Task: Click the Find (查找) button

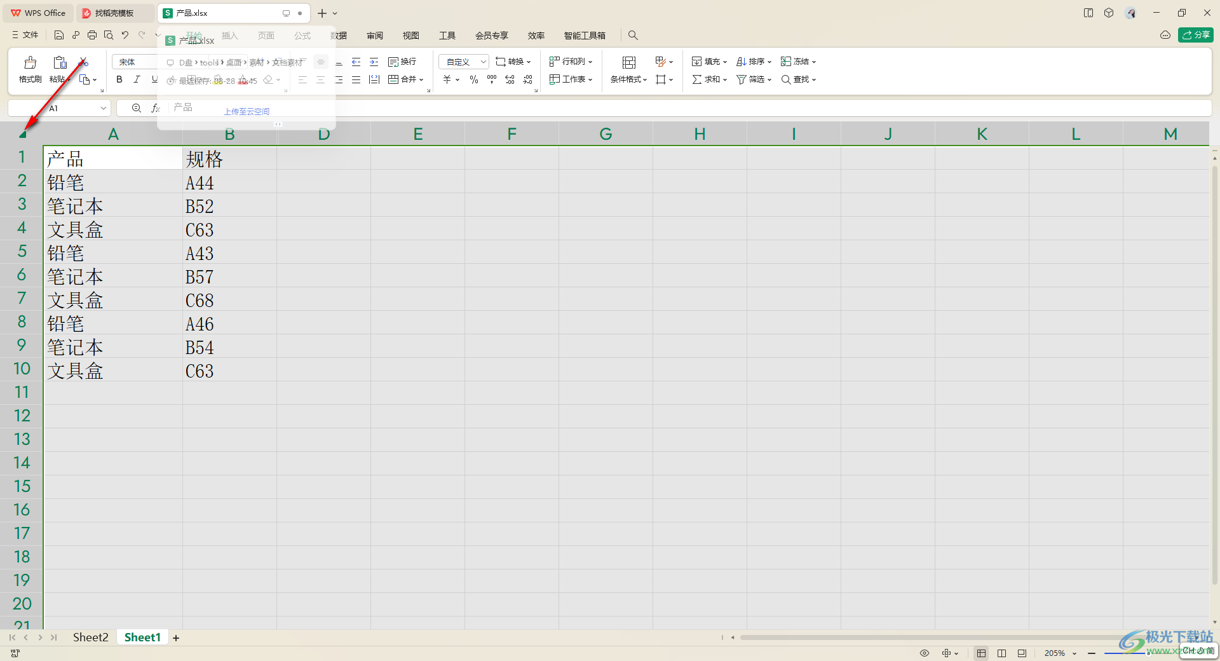Action: [798, 79]
